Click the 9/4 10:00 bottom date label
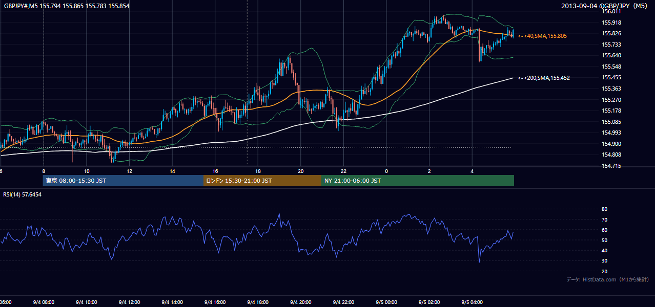Viewport: 655px width, 307px height. 86,302
